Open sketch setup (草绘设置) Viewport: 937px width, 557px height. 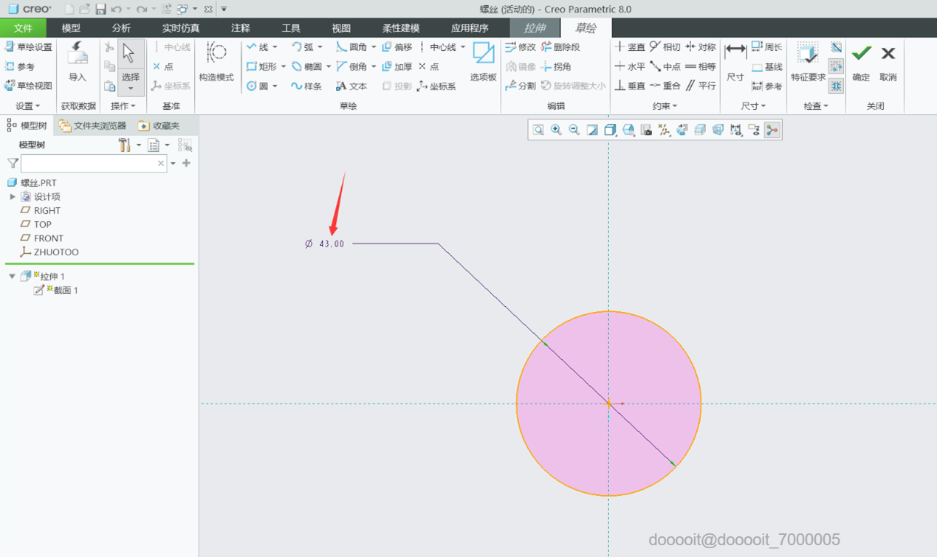point(29,47)
